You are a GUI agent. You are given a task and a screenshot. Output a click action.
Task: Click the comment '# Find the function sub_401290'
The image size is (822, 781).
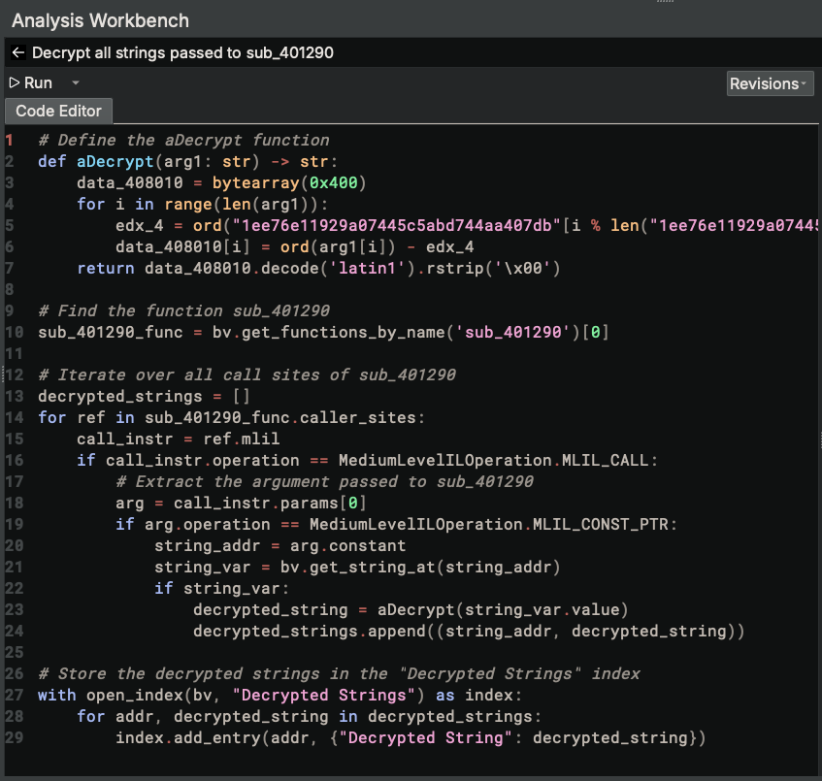184,310
